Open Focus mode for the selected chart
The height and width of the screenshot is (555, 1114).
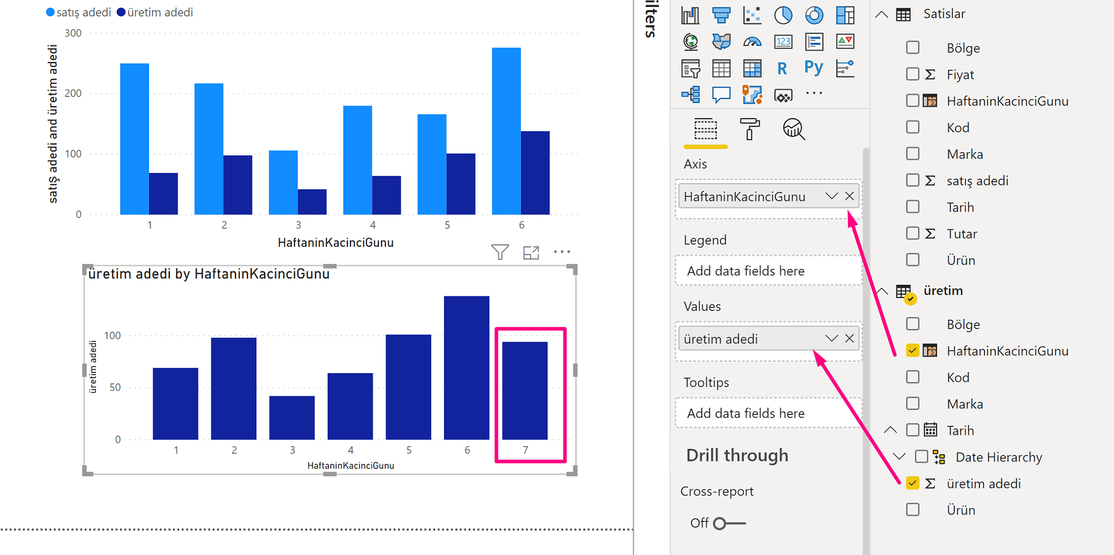[x=531, y=253]
